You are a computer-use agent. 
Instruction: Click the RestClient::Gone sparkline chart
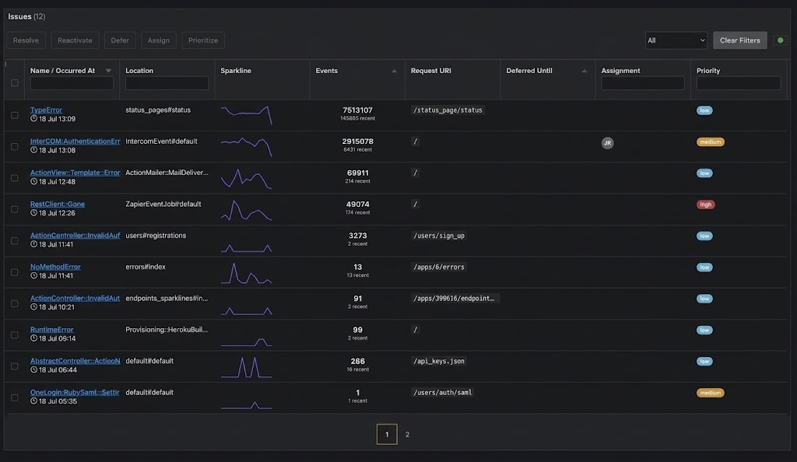pyautogui.click(x=247, y=210)
